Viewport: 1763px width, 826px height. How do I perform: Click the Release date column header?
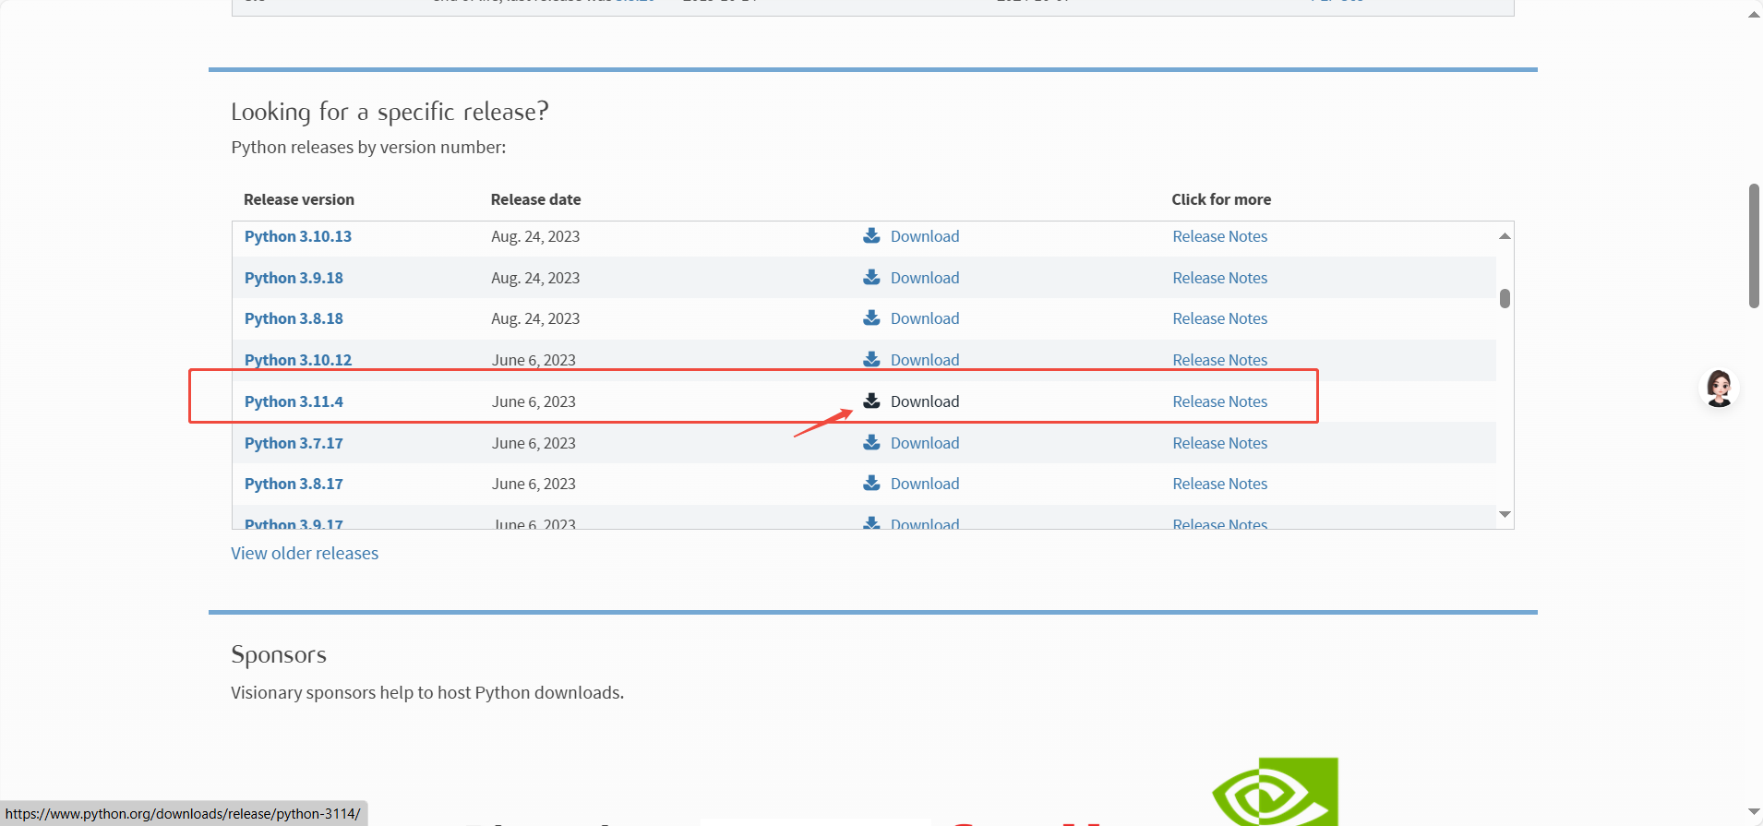[535, 199]
